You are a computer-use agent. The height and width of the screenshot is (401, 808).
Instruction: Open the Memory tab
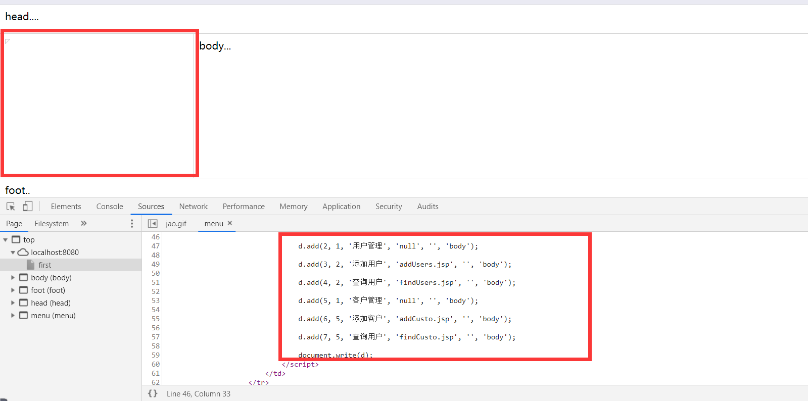[x=294, y=206]
